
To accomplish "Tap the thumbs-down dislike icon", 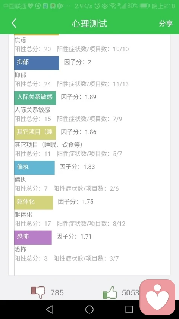I will [x=38, y=292].
